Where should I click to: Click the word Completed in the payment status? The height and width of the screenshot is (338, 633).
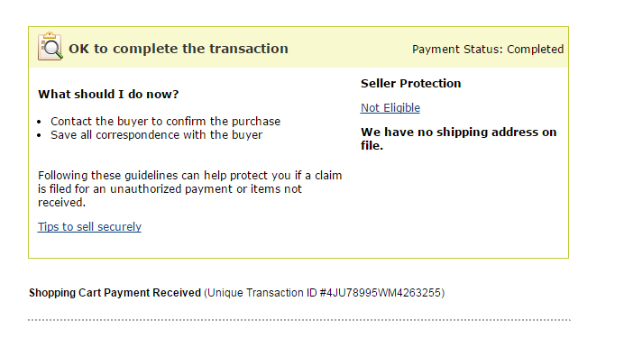point(536,50)
